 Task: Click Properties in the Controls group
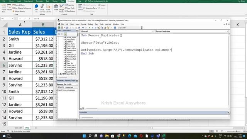(x=69, y=5)
